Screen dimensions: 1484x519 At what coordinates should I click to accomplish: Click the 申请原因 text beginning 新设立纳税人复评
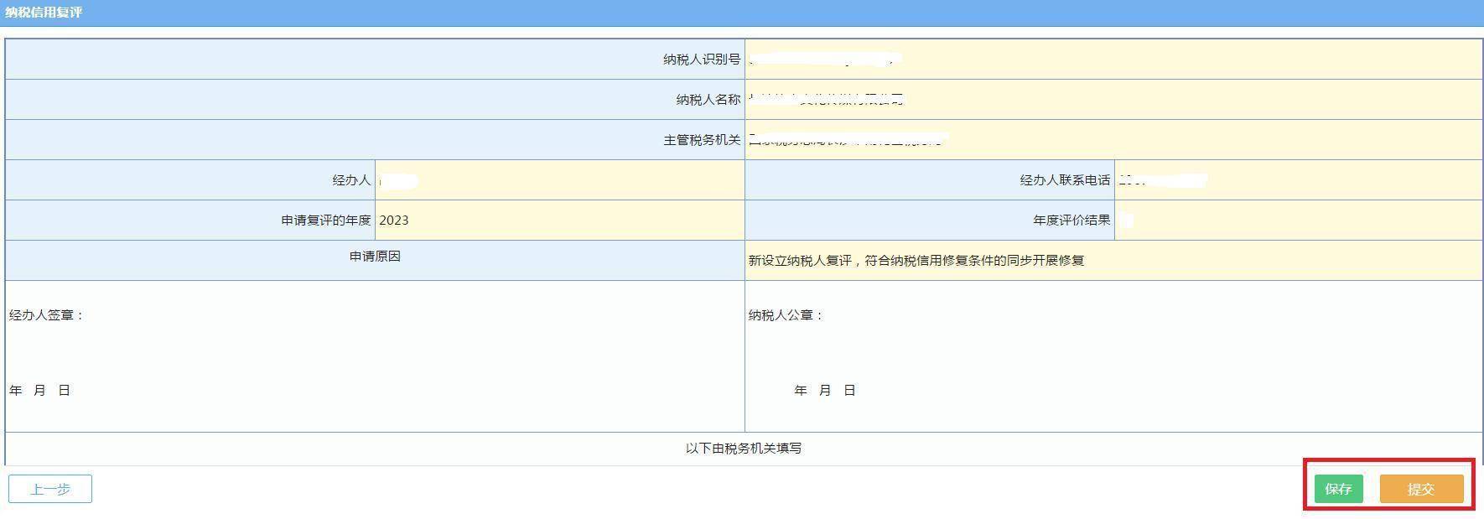tap(916, 261)
